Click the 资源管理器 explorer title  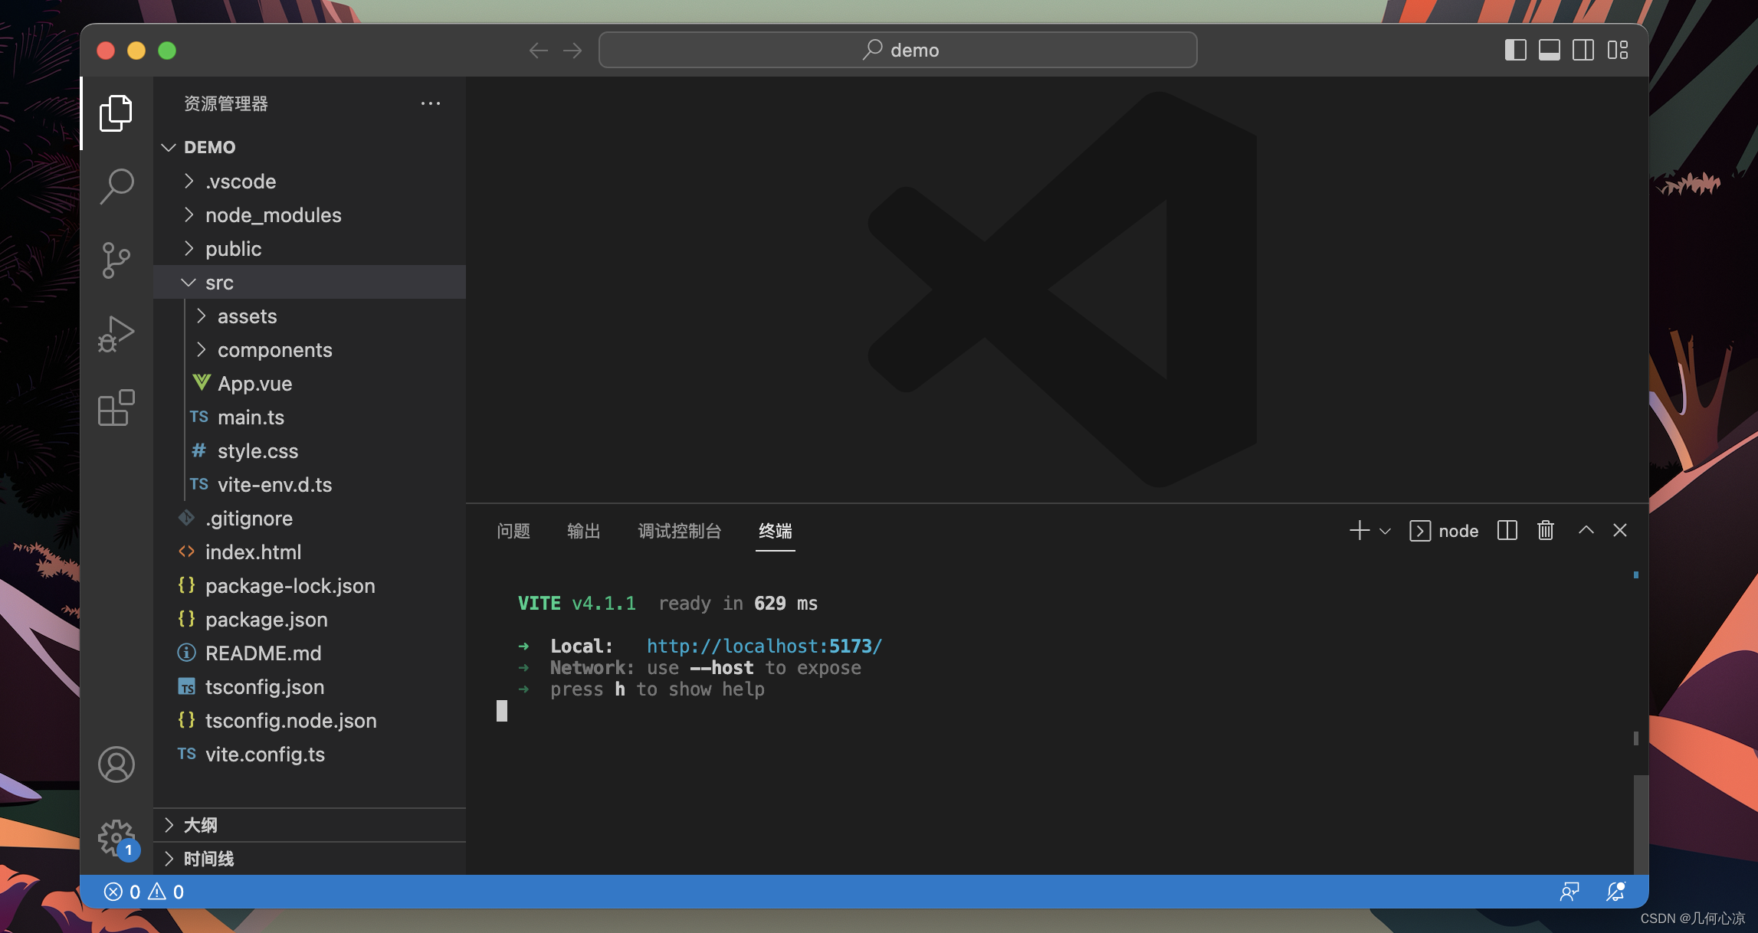pyautogui.click(x=226, y=103)
